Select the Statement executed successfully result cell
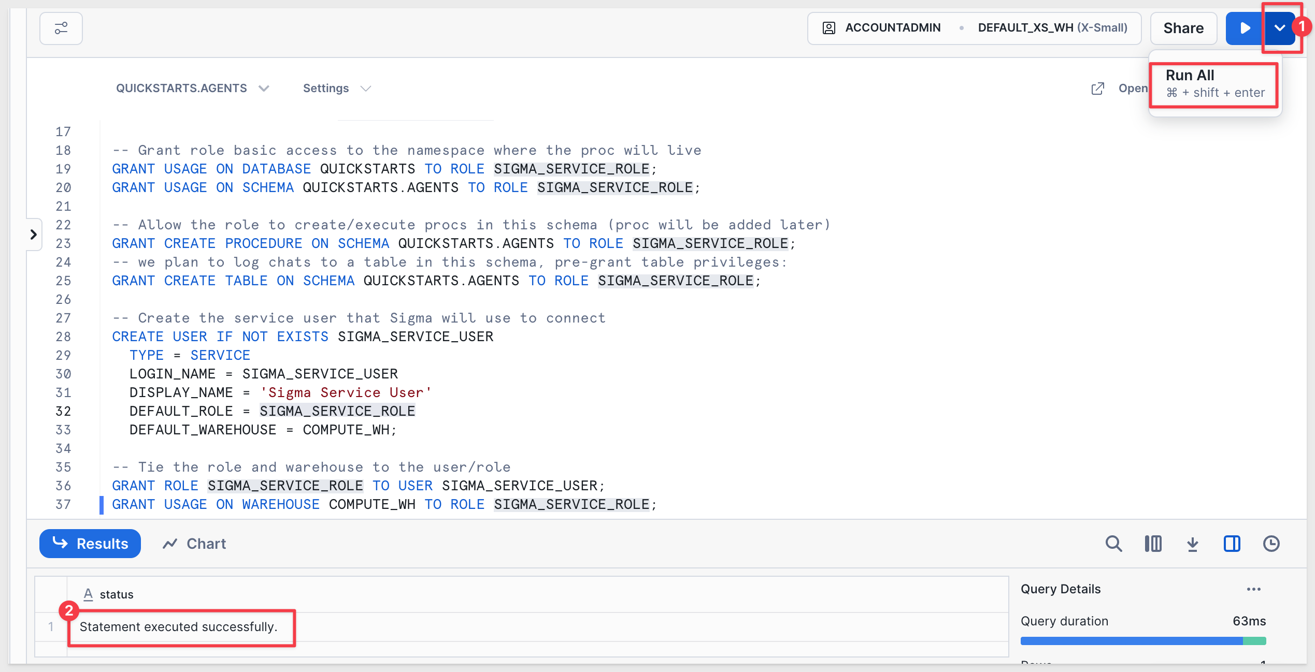 click(179, 627)
